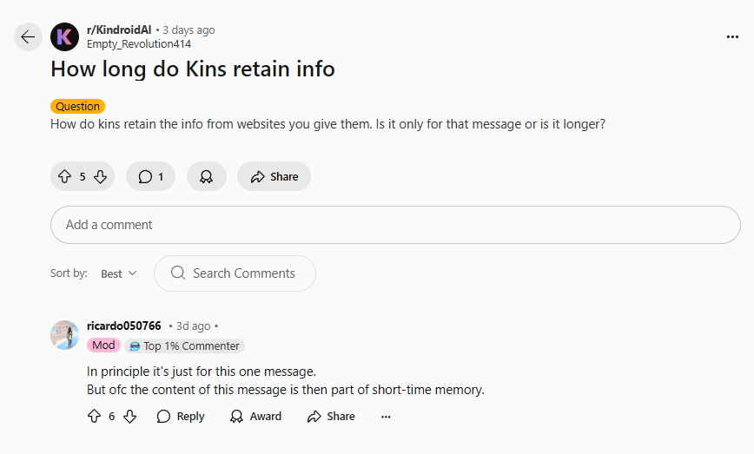The image size is (754, 454).
Task: Reply to ricardo050766's comment
Action: (x=181, y=417)
